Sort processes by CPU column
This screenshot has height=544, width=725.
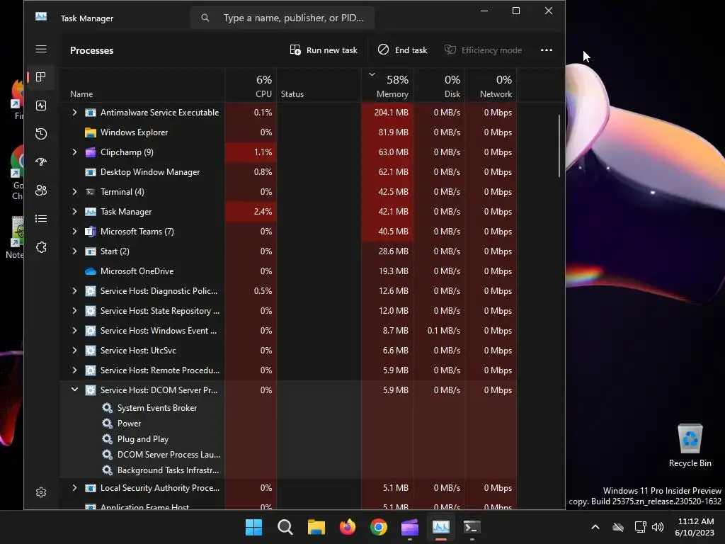pos(251,86)
